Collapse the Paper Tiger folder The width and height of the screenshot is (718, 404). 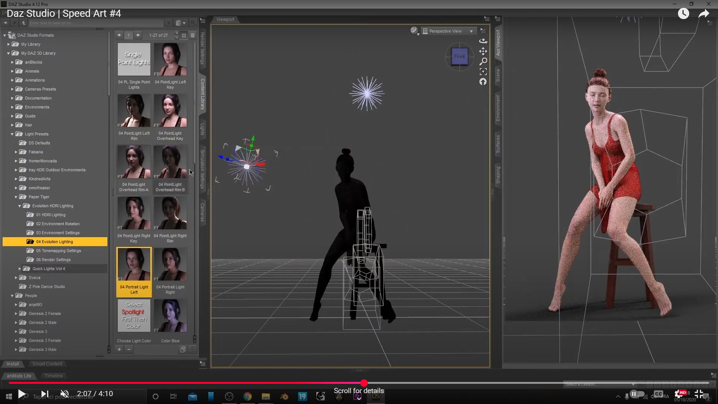tap(16, 197)
